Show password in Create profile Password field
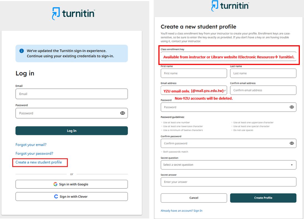This screenshot has width=304, height=219. tap(291, 107)
